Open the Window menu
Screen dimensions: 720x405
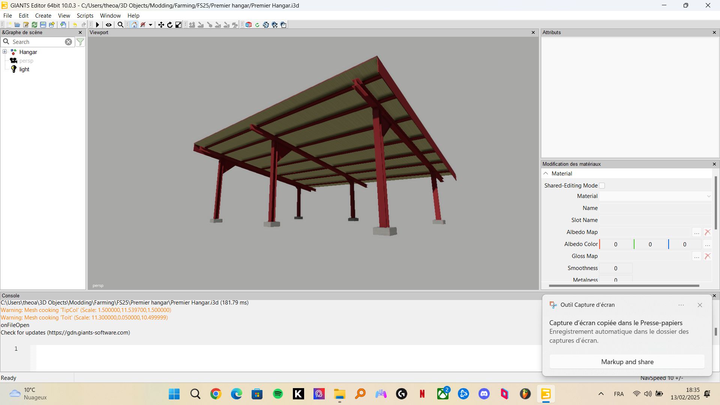tap(110, 15)
